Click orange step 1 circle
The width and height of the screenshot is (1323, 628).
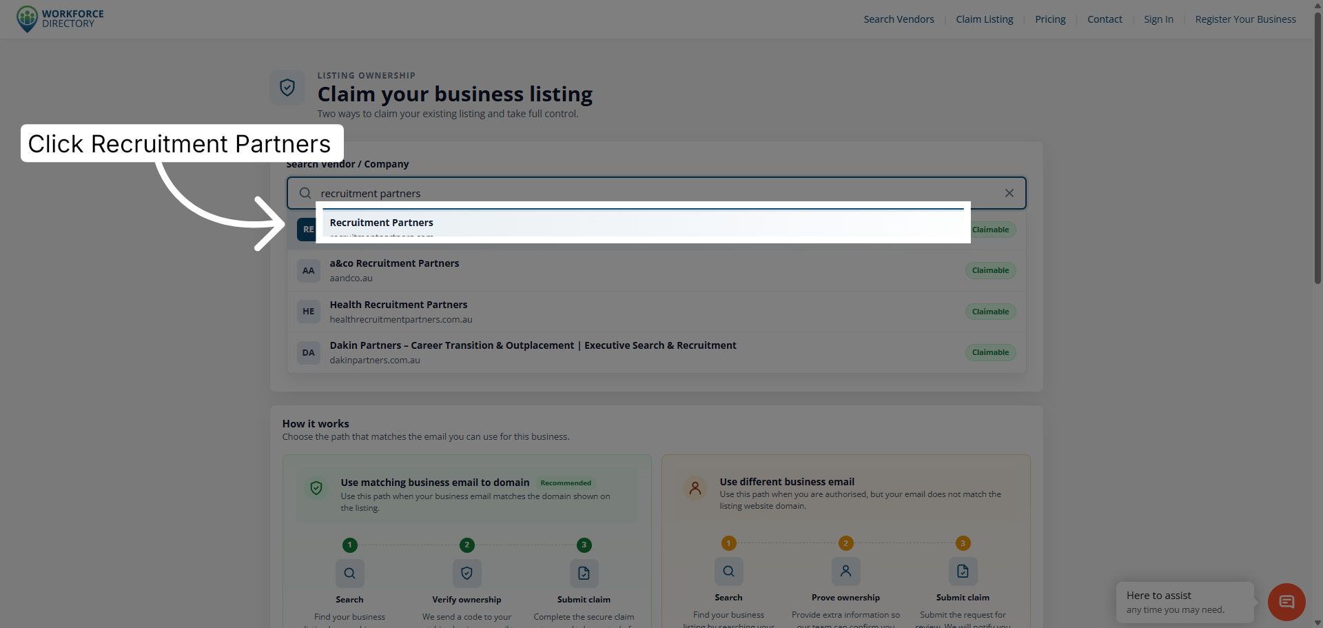pos(729,543)
